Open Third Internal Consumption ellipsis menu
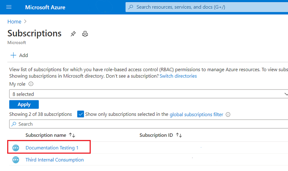Viewport: 288px width, 171px height. pyautogui.click(x=15, y=160)
